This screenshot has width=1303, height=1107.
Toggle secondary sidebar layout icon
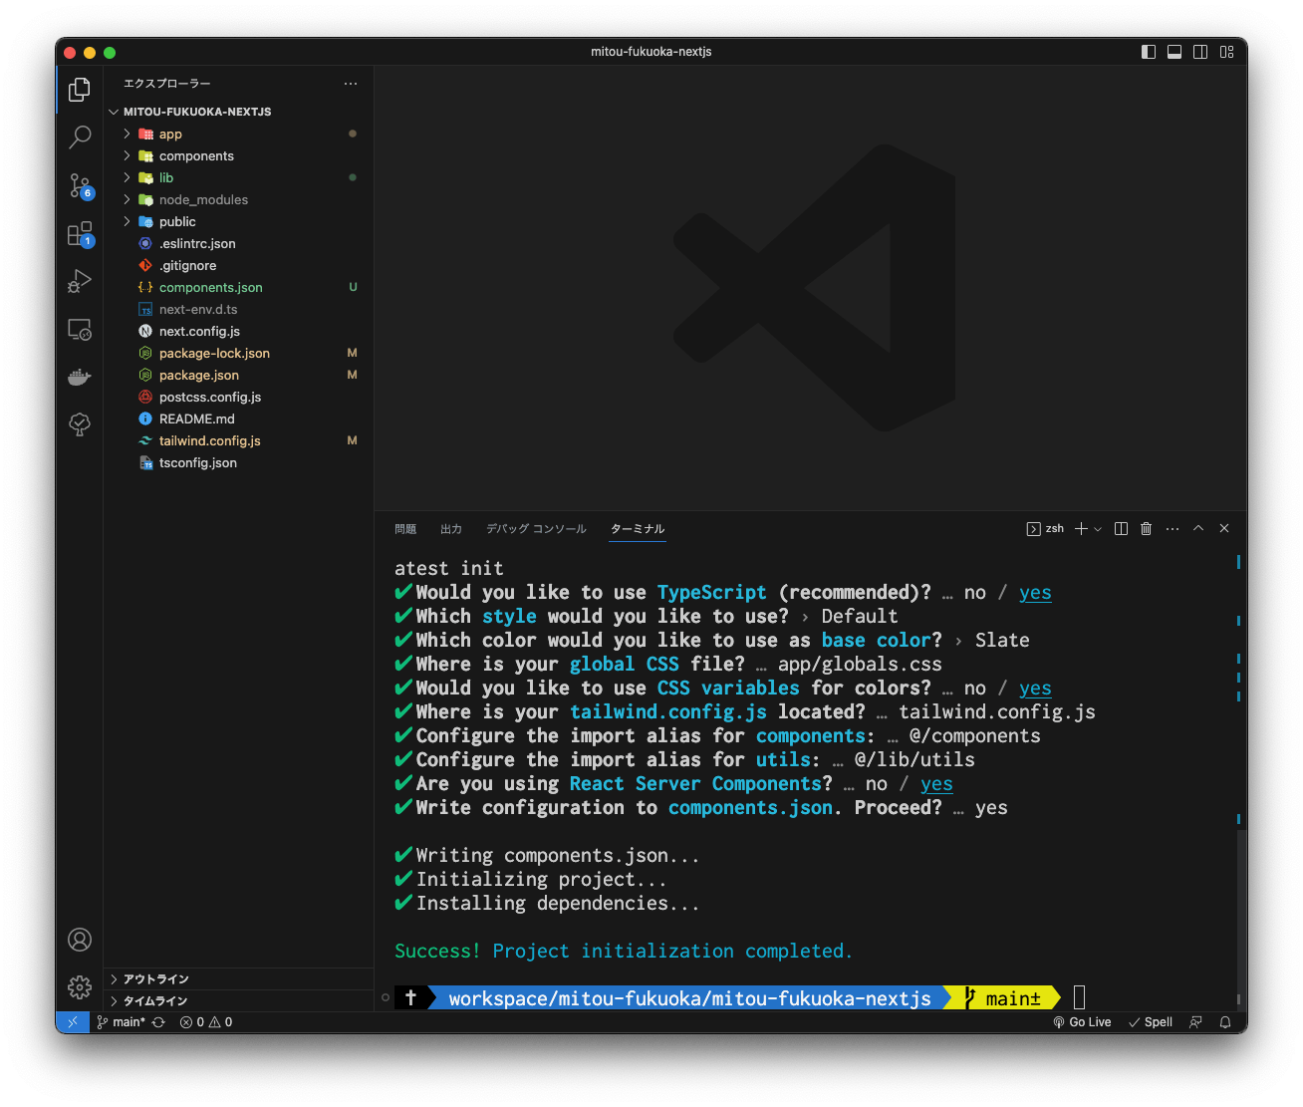[x=1200, y=52]
